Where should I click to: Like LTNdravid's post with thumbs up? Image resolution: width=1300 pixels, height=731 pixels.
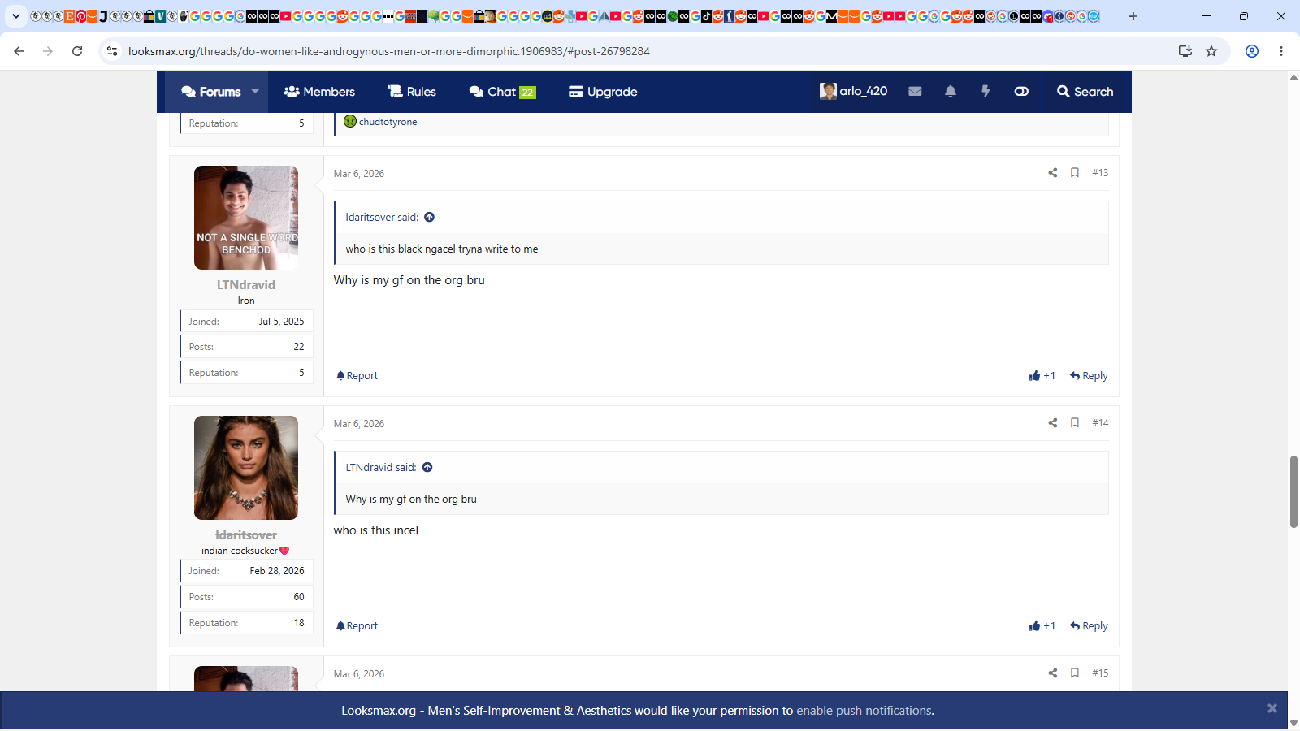(x=1042, y=376)
